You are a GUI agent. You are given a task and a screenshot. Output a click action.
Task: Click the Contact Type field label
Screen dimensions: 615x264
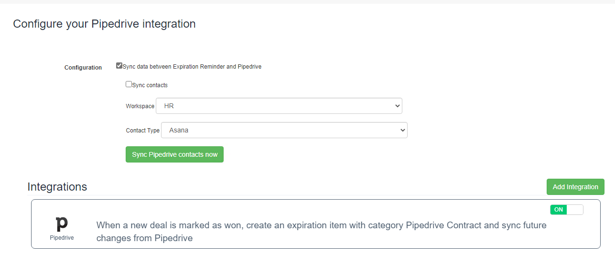point(143,131)
